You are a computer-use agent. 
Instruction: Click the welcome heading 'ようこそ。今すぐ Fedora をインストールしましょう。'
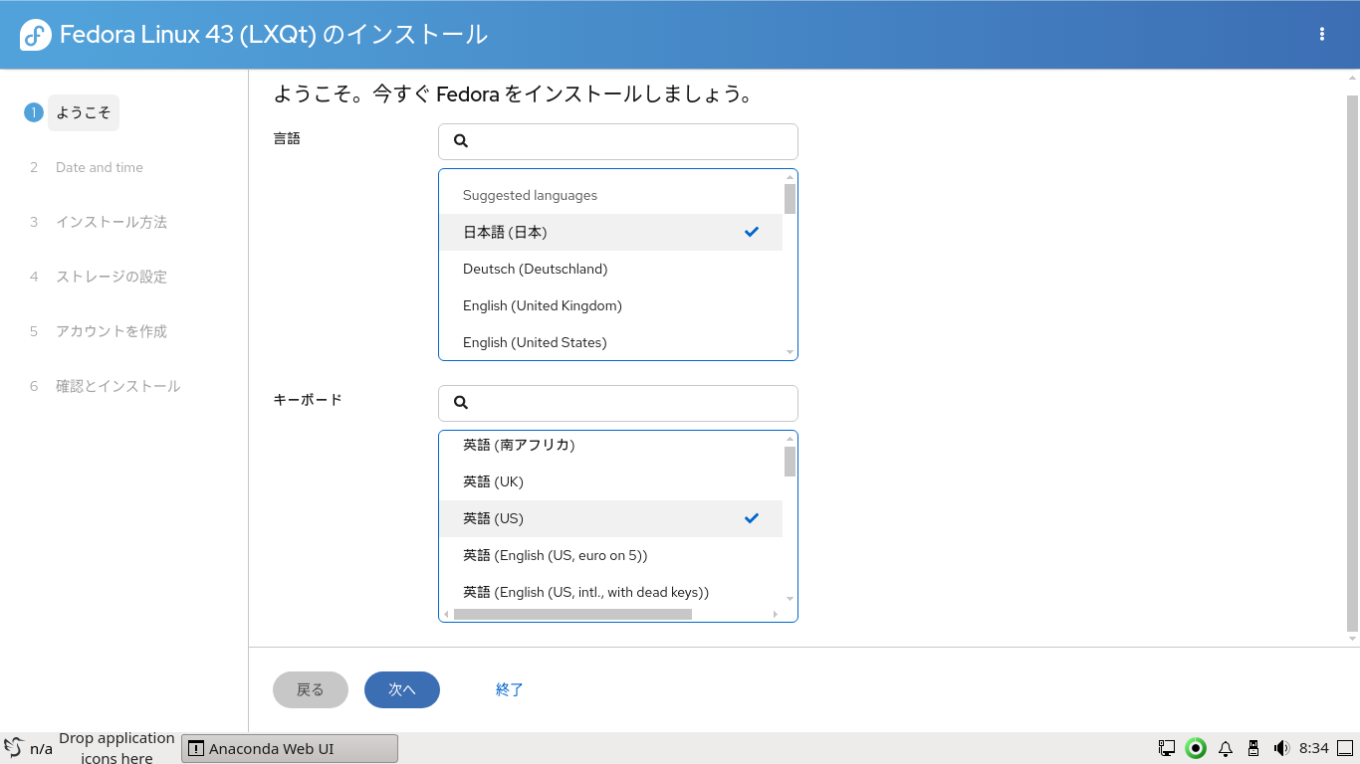pyautogui.click(x=514, y=95)
